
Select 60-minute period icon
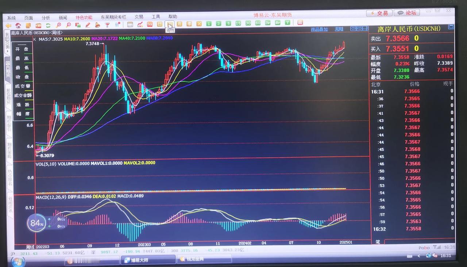(258, 23)
